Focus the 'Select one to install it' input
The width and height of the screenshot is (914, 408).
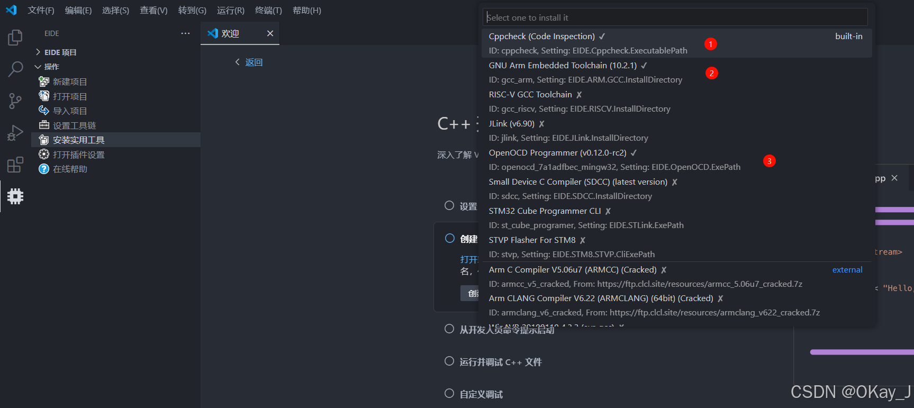click(x=675, y=17)
